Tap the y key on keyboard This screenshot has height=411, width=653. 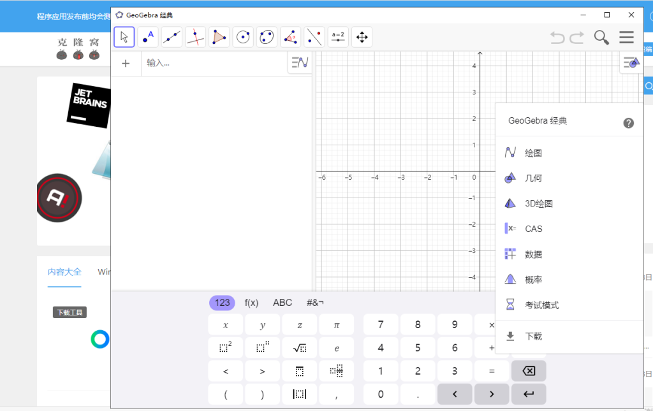(262, 325)
